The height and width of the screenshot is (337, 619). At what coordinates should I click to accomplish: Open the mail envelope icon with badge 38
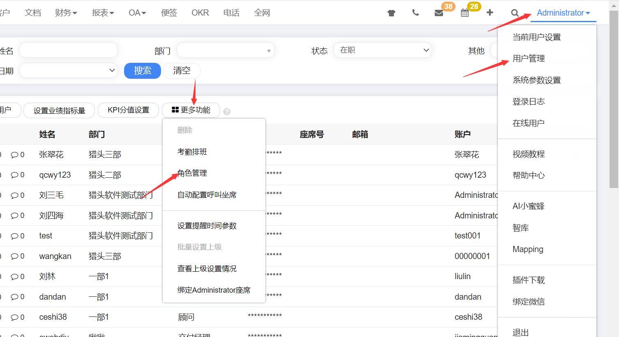coord(439,13)
